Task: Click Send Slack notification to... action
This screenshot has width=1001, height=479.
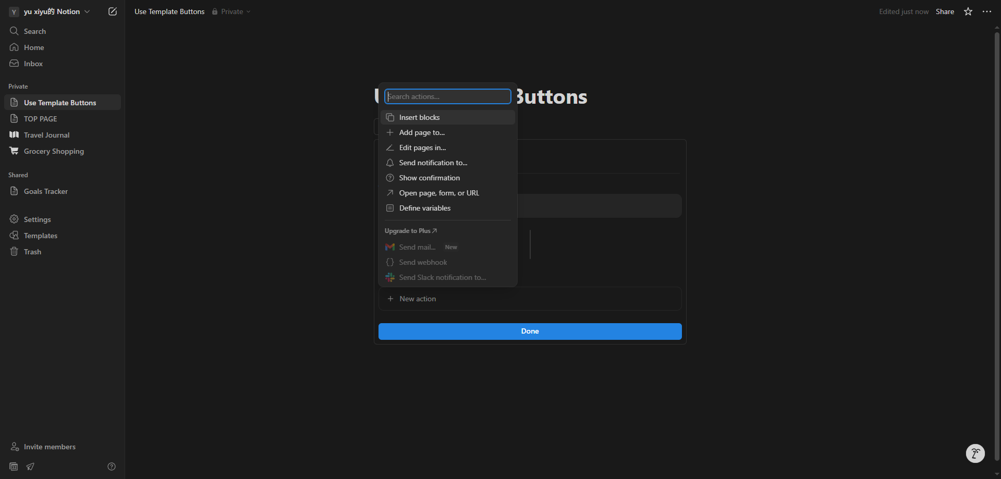Action: (448, 277)
